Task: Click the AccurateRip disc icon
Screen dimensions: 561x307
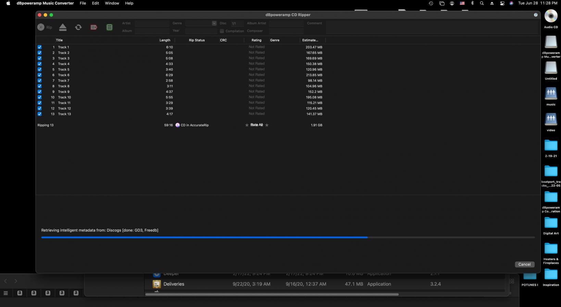Action: 177,125
